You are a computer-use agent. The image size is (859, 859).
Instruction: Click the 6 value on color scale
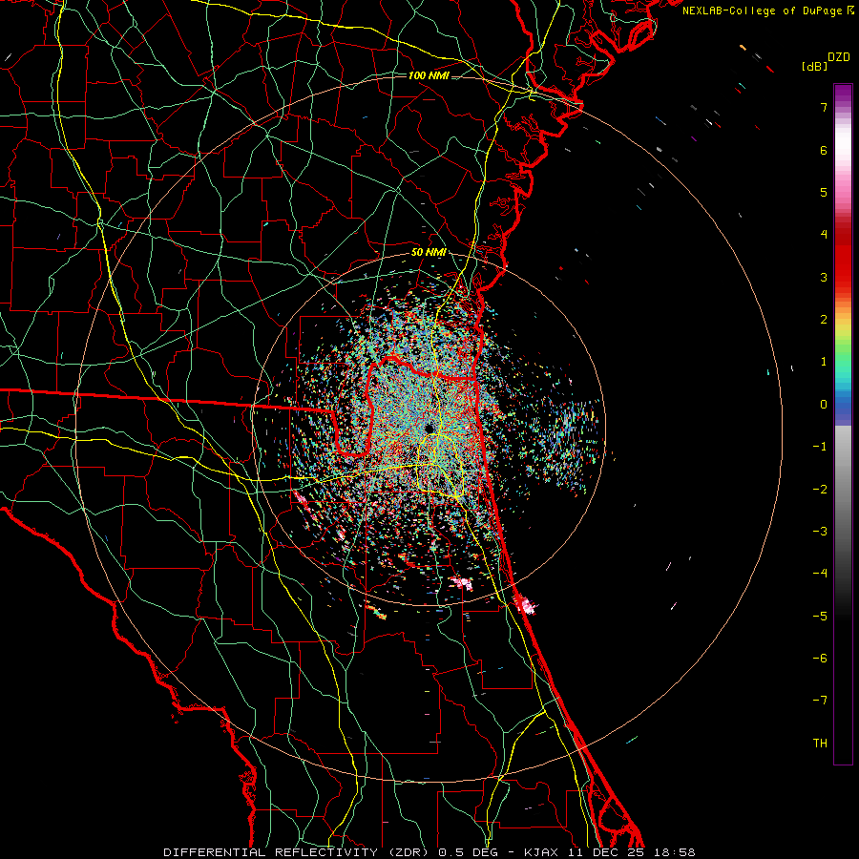[x=824, y=150]
